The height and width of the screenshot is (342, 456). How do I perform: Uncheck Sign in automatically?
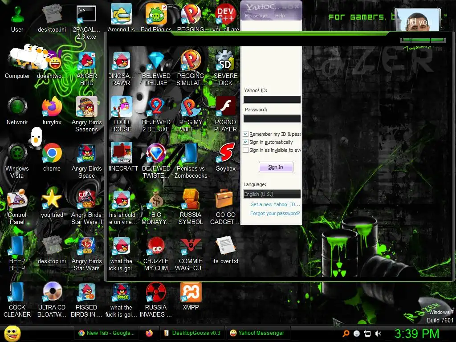pyautogui.click(x=246, y=142)
